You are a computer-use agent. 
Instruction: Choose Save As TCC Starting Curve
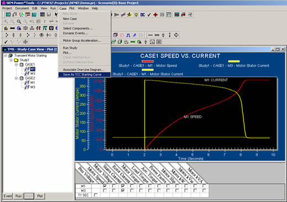coord(84,75)
